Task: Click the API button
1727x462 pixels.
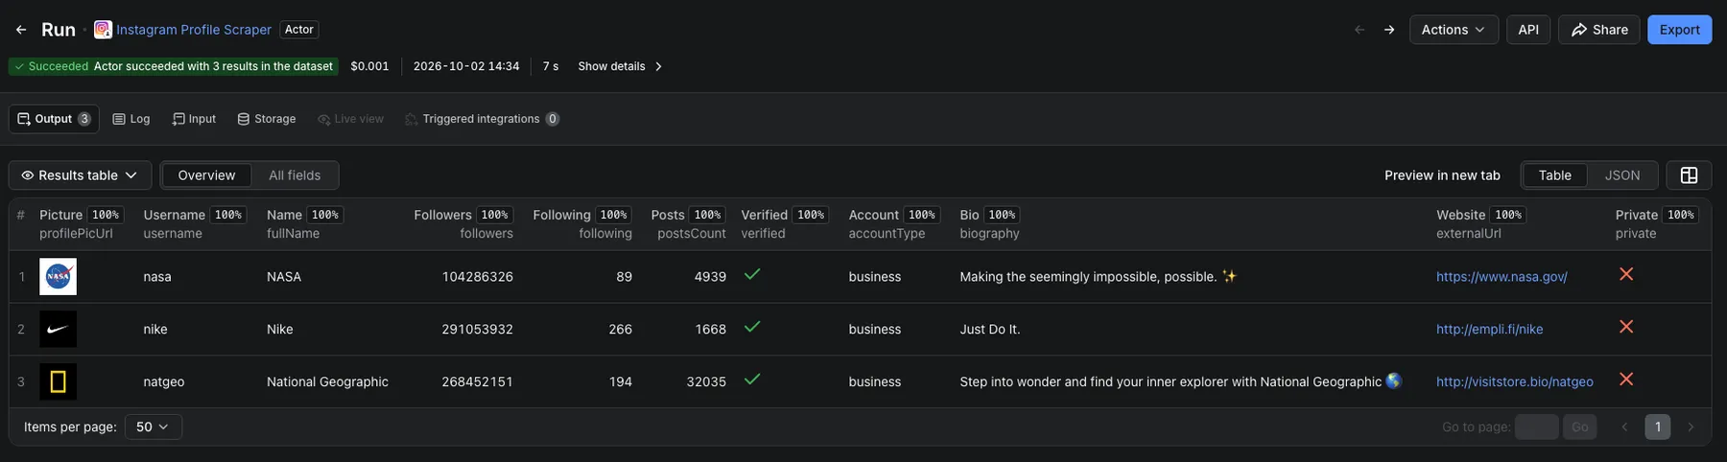Action: tap(1528, 30)
